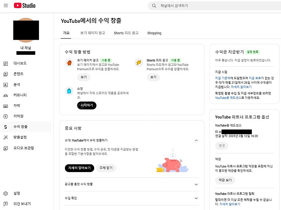Open 분석 in the sidebar
The width and height of the screenshot is (281, 210).
(26, 85)
